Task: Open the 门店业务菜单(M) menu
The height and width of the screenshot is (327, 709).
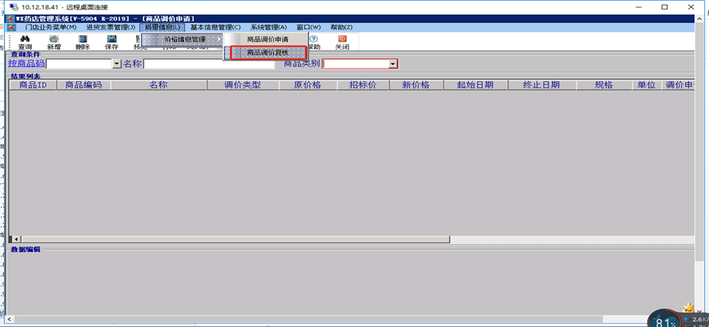Action: (x=50, y=27)
